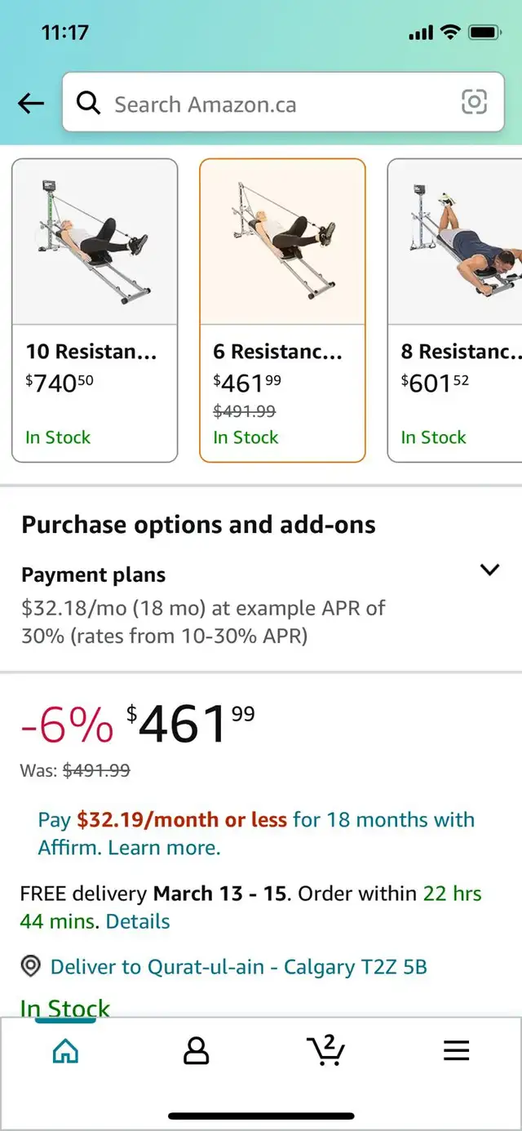
Task: Click in the Search Amazon.ca field
Action: coord(283,104)
